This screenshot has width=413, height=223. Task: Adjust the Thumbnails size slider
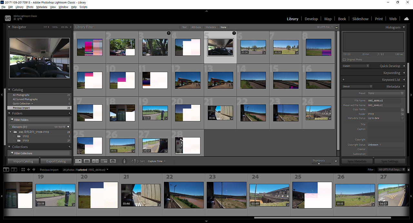(x=318, y=163)
